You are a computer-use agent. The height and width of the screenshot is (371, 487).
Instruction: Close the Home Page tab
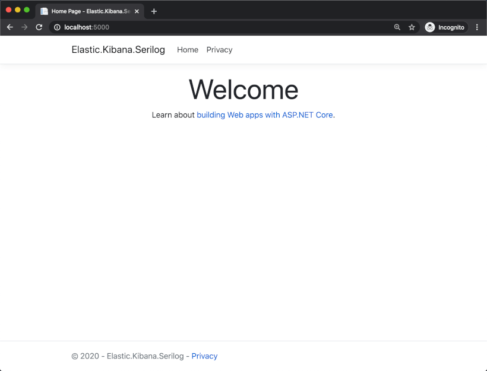coord(137,11)
